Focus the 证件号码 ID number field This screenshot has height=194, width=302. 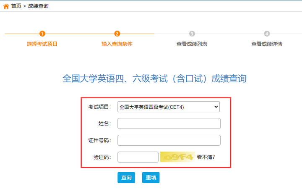click(x=169, y=140)
